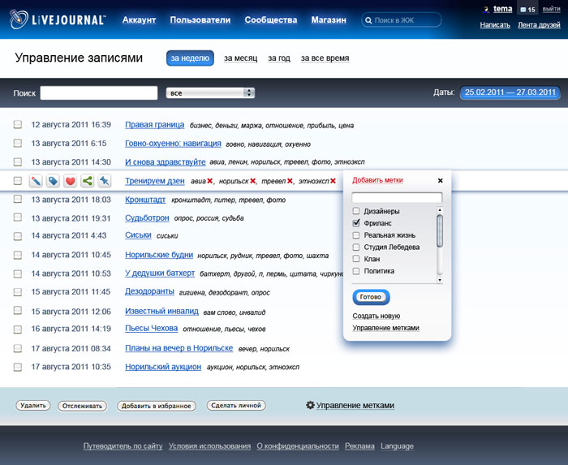Click the Добавить метки heading link
Viewport: 568px width, 465px height.
click(x=377, y=180)
